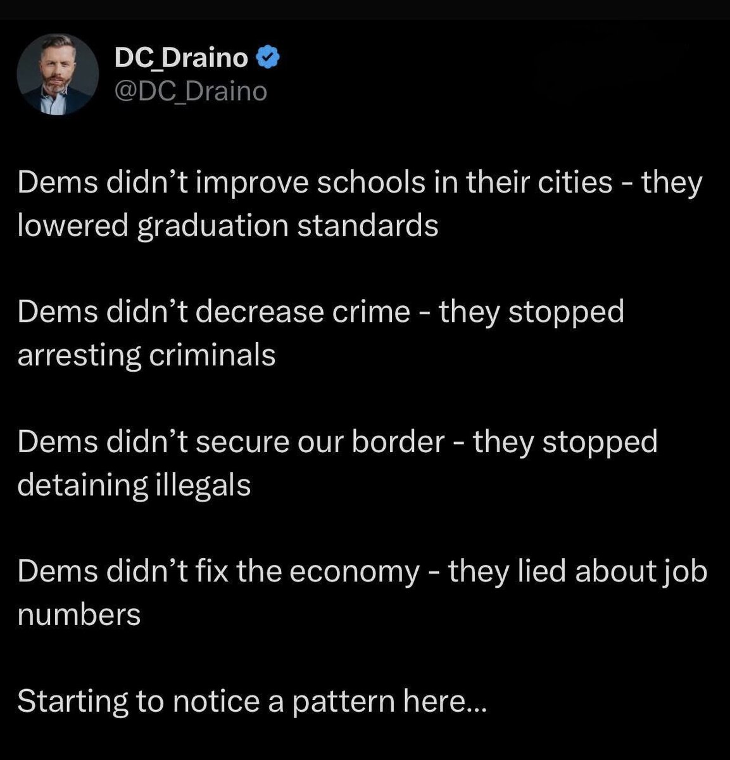
Task: Click the blue verified checkmark badge
Action: (268, 58)
